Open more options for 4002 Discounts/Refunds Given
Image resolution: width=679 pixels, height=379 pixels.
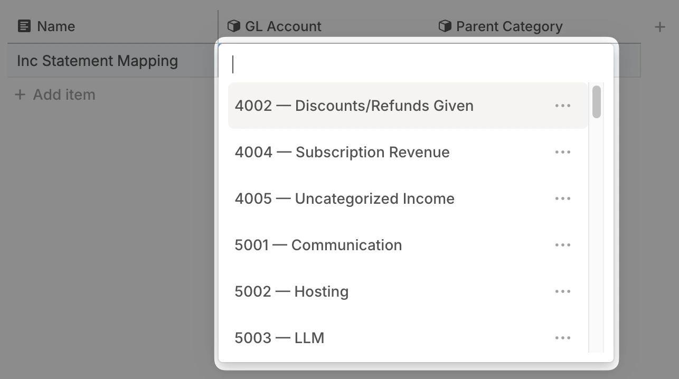click(x=563, y=106)
